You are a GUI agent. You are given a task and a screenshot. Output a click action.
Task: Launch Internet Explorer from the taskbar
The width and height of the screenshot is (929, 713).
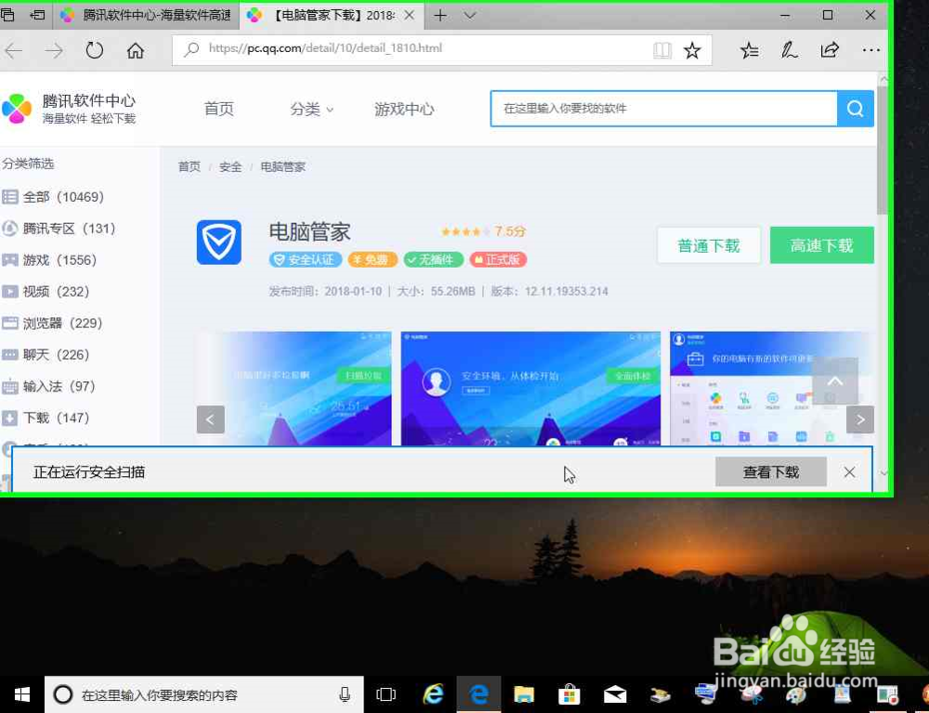point(433,693)
